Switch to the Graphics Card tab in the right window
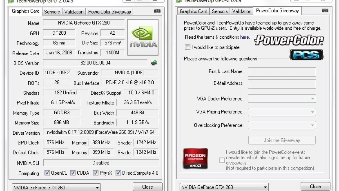Viewport: 339px width, 191px height. point(193,11)
